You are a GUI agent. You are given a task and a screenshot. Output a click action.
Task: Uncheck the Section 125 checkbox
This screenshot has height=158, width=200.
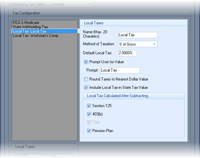89,106
